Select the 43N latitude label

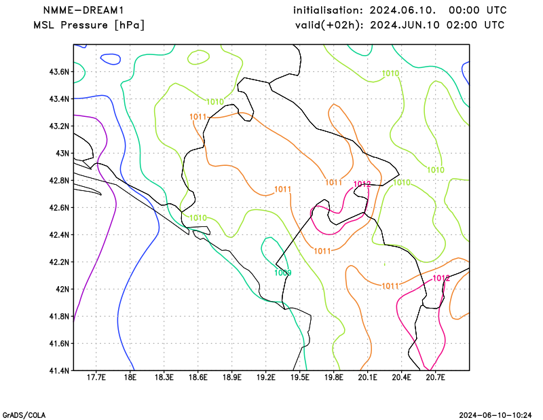[x=62, y=154]
